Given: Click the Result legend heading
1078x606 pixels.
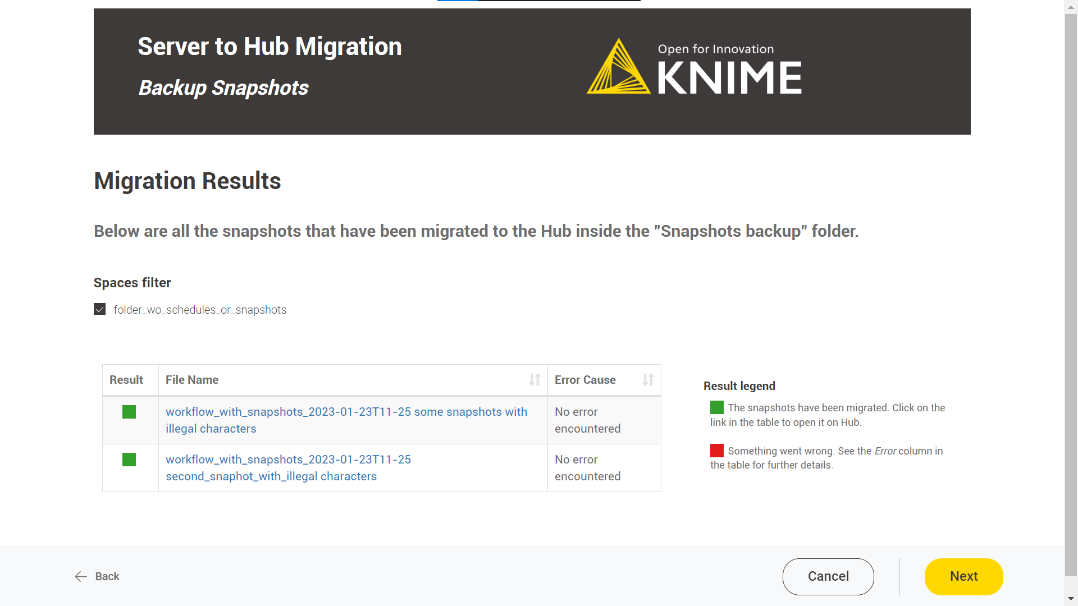Looking at the screenshot, I should tap(739, 386).
